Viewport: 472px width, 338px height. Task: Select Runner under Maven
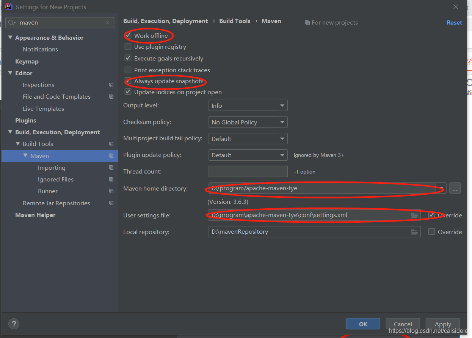pyautogui.click(x=48, y=191)
